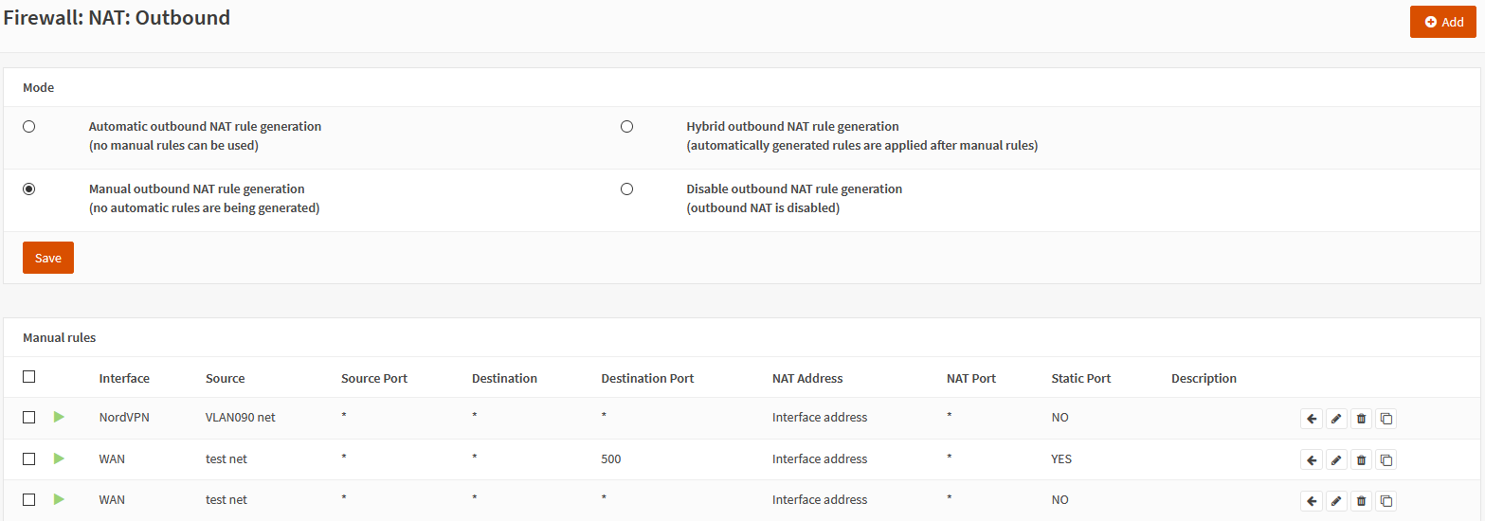Click the Add button
The height and width of the screenshot is (521, 1485).
coord(1442,22)
